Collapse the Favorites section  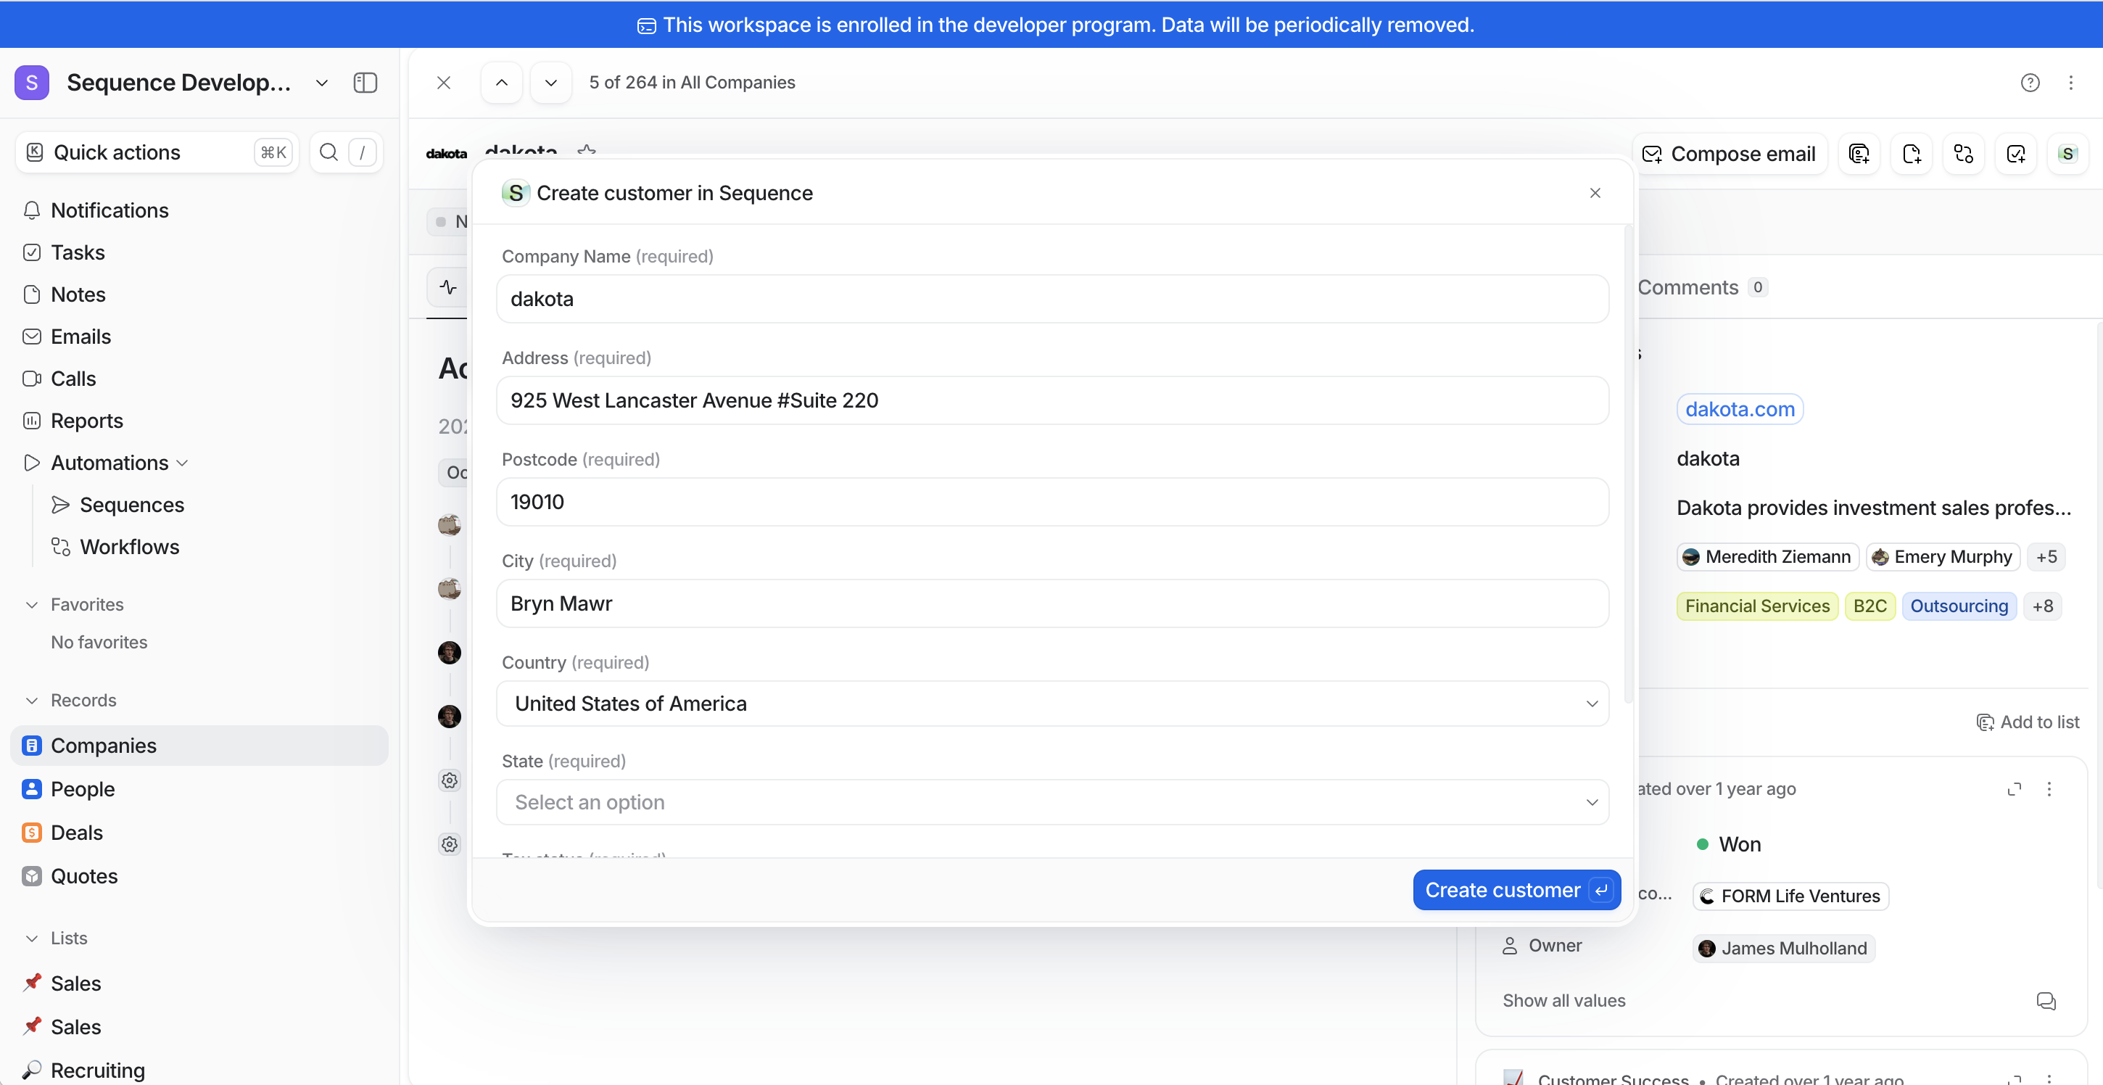pyautogui.click(x=32, y=605)
